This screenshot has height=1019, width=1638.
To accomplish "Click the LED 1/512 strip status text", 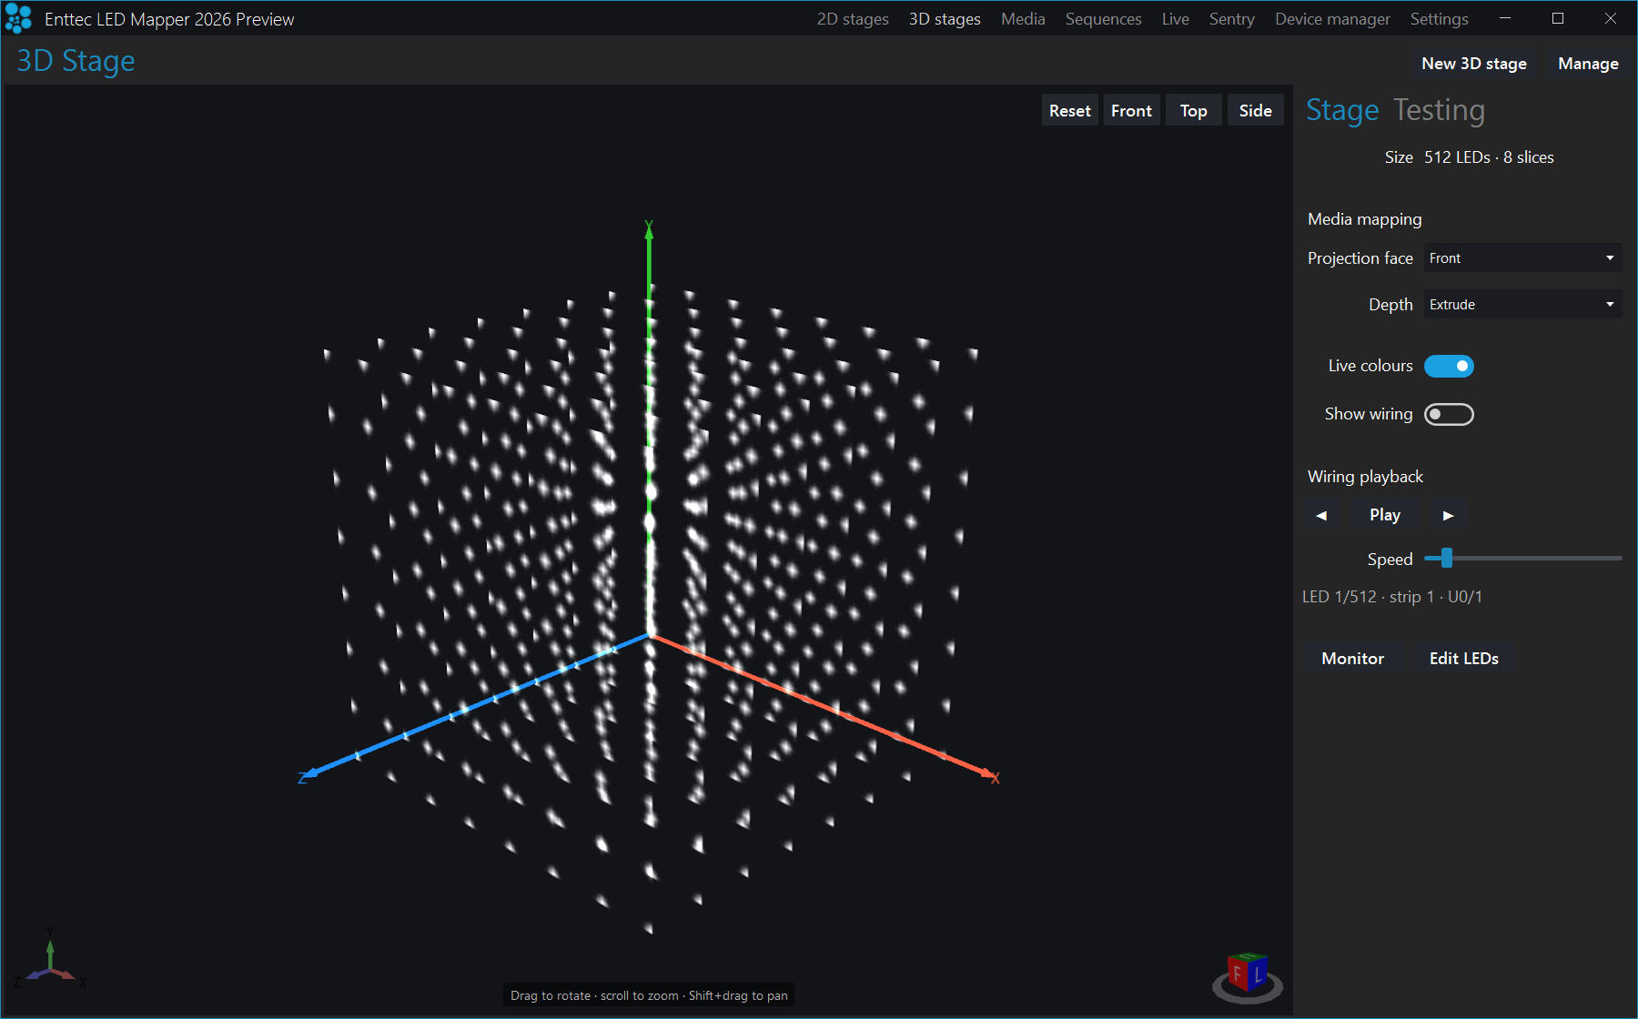I will (x=1392, y=597).
